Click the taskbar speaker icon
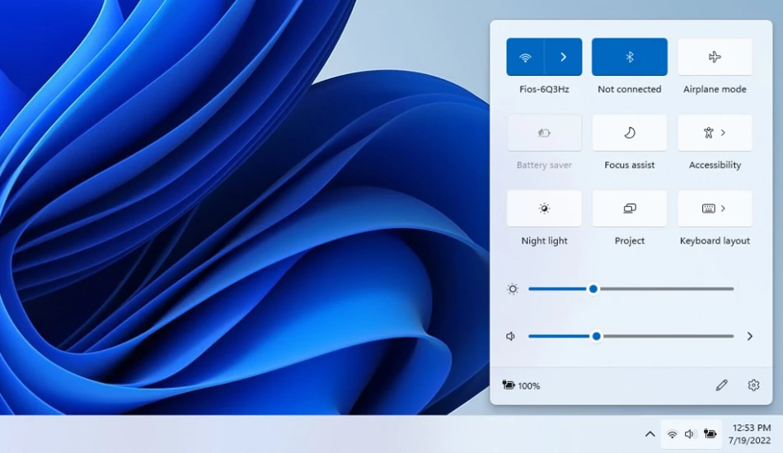783x453 pixels. point(690,434)
